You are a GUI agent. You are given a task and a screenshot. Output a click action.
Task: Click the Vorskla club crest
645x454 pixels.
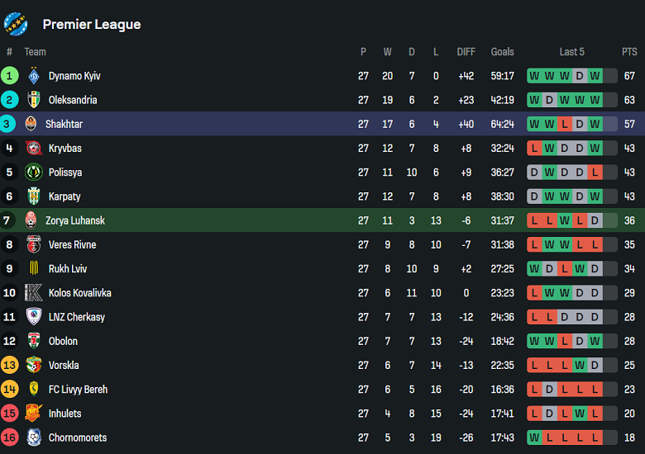33,365
